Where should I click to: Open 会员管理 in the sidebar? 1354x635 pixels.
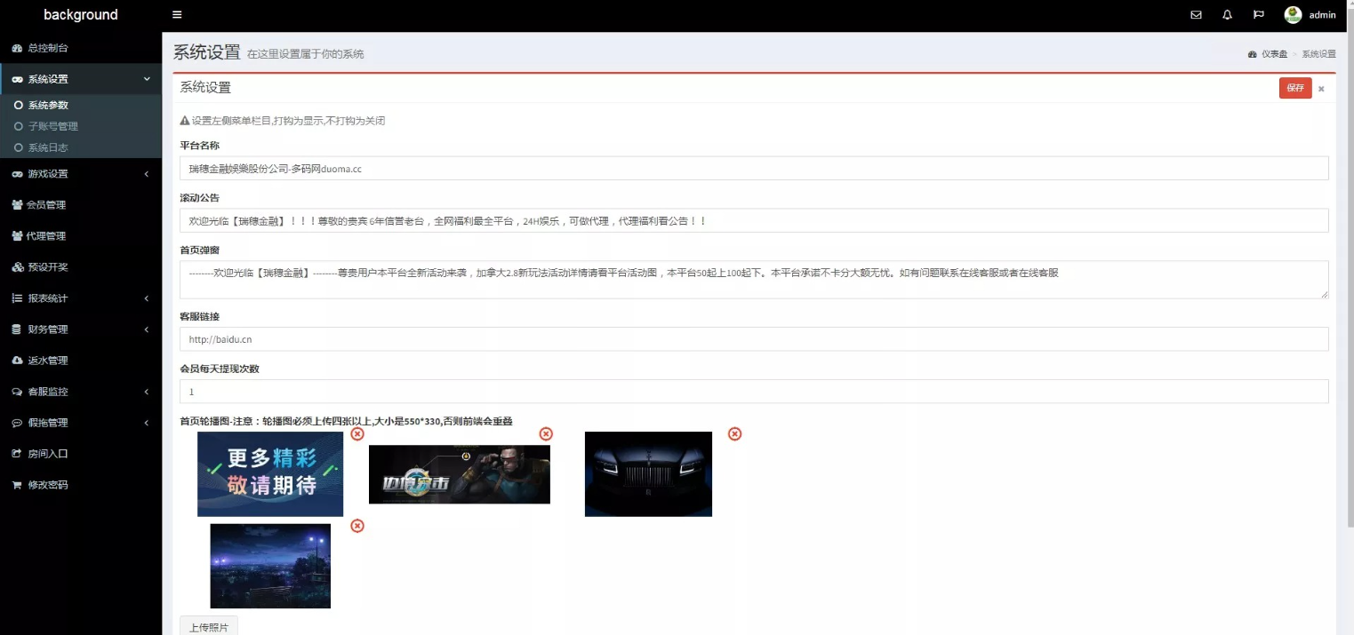coord(46,205)
